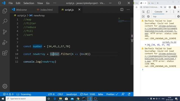Select inspect element tool in DevTools

tap(143, 12)
